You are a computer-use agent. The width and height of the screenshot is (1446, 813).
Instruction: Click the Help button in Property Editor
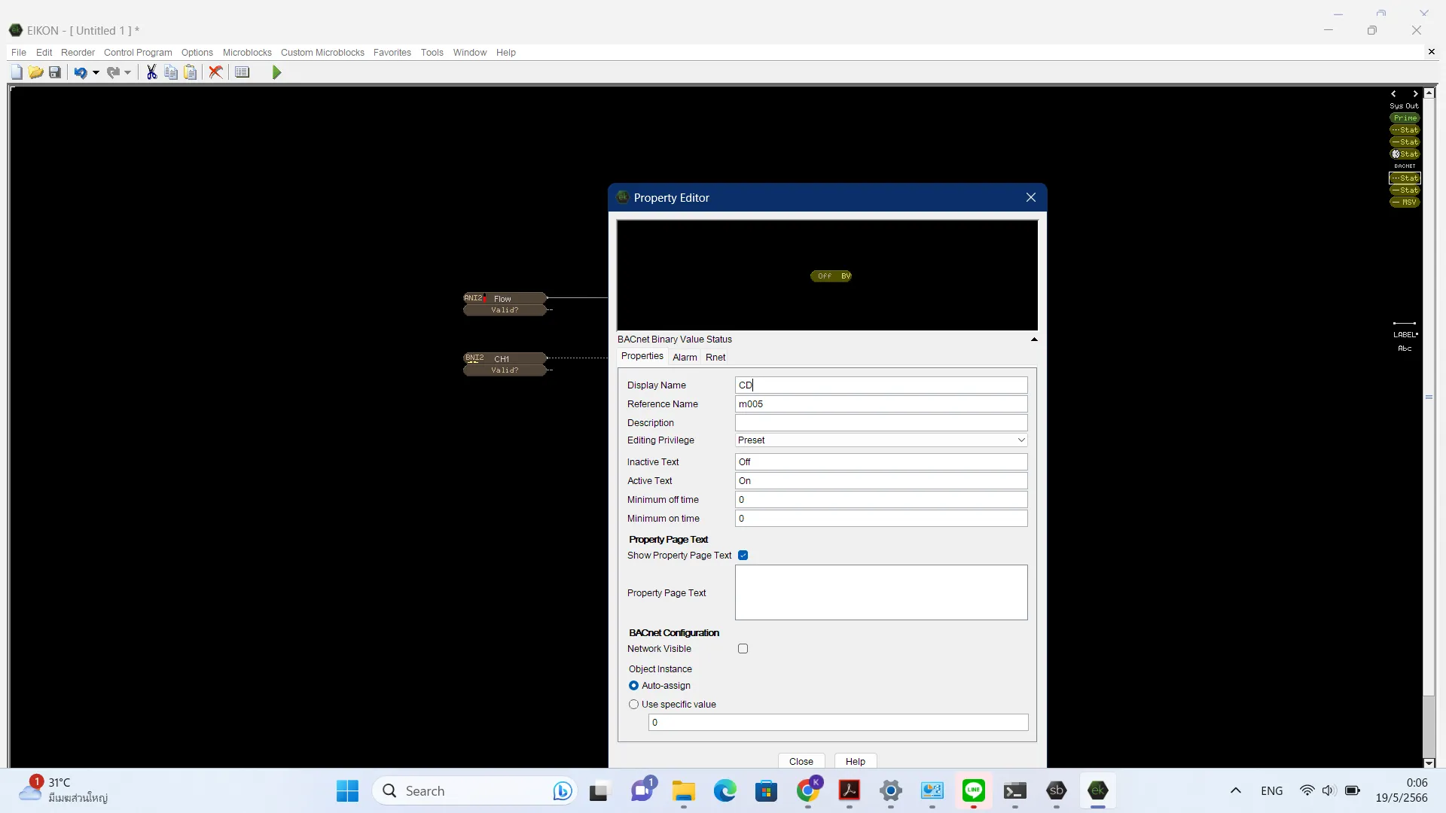856,761
